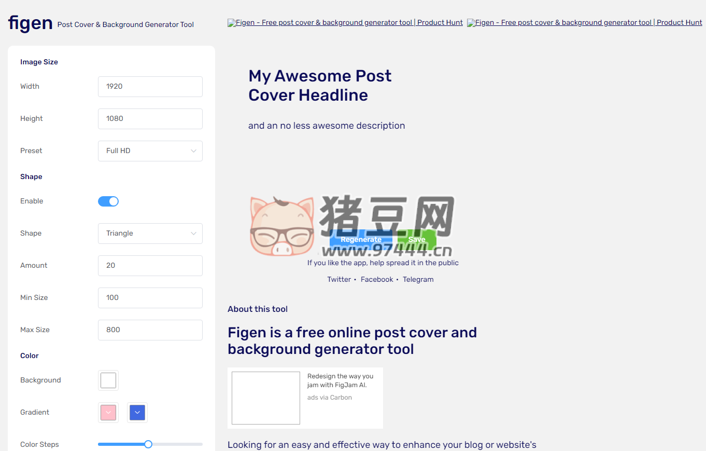706x451 pixels.
Task: Click the 'About this tool' heading
Action: (x=258, y=309)
